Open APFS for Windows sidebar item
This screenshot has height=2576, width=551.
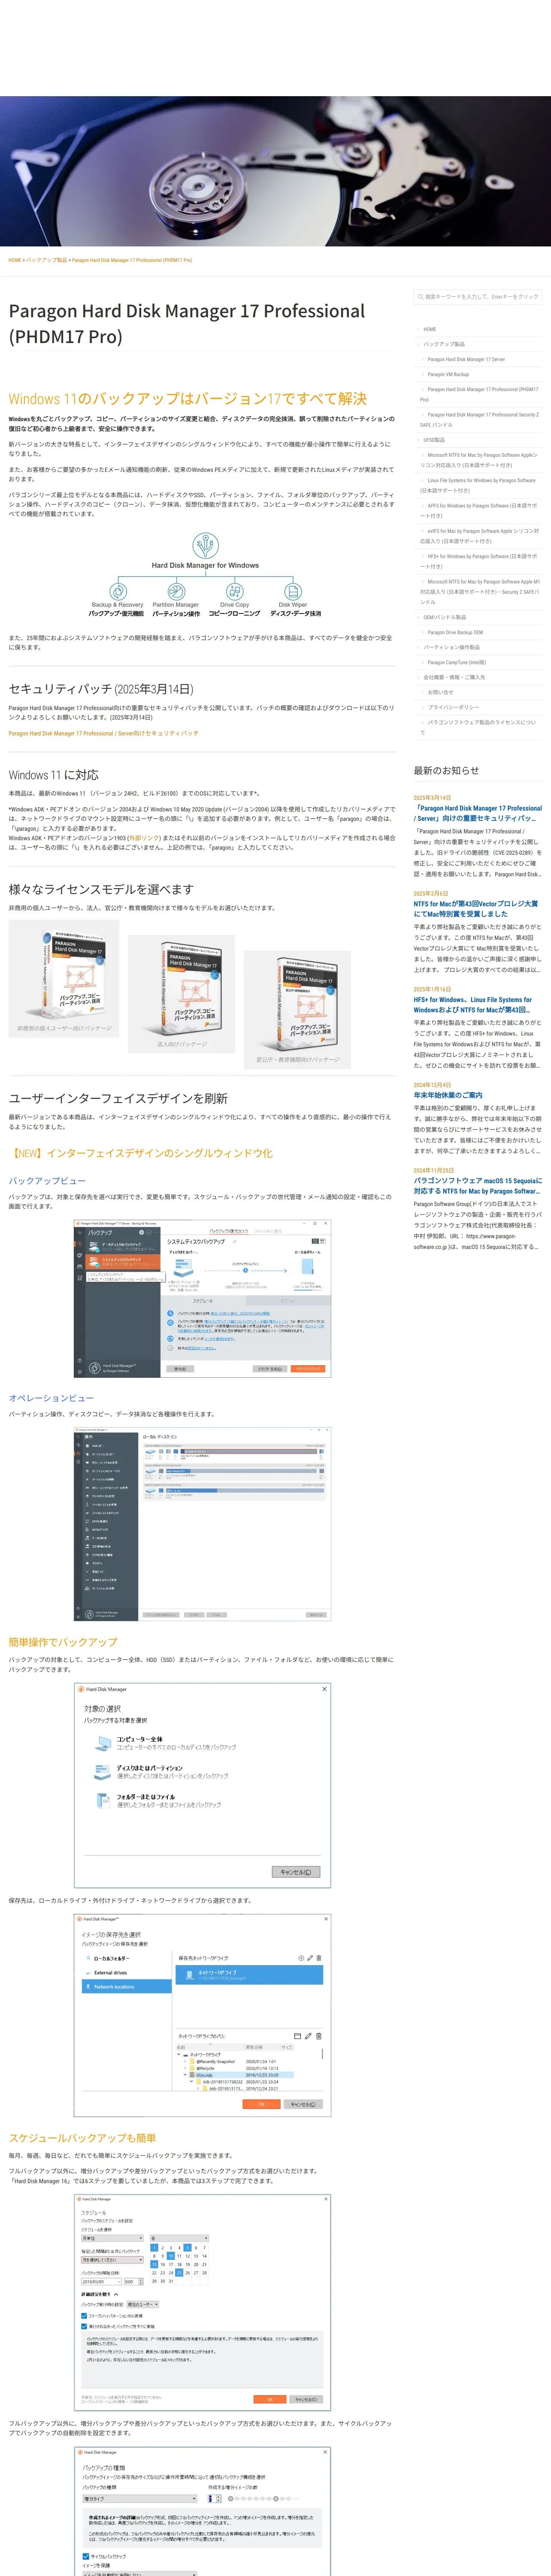point(479,510)
